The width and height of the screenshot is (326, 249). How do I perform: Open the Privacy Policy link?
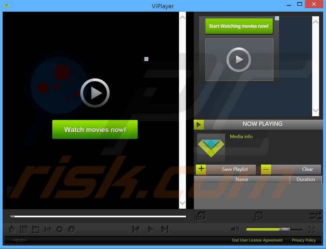304,240
